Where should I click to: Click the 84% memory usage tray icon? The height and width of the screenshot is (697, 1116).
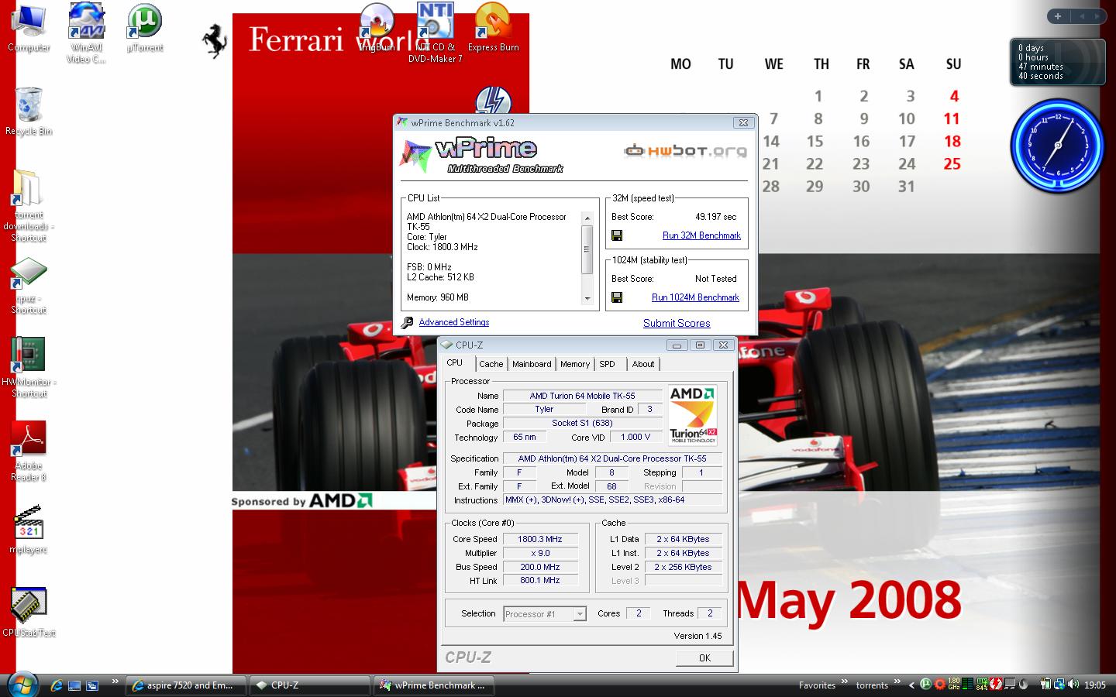pos(982,684)
